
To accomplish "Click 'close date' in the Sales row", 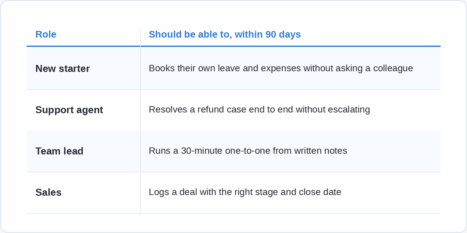I will (320, 192).
